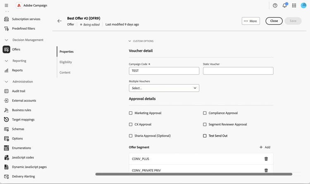Collapse the Reporting group
The width and height of the screenshot is (310, 184).
coord(6,61)
